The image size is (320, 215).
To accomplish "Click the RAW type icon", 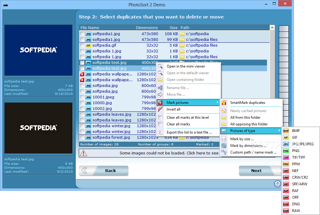I will [x=286, y=211].
